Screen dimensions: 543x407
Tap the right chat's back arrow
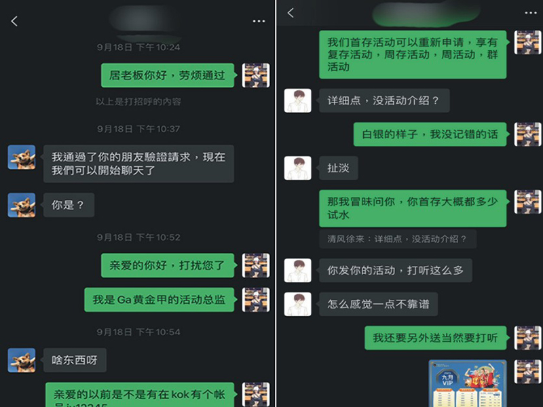click(291, 13)
